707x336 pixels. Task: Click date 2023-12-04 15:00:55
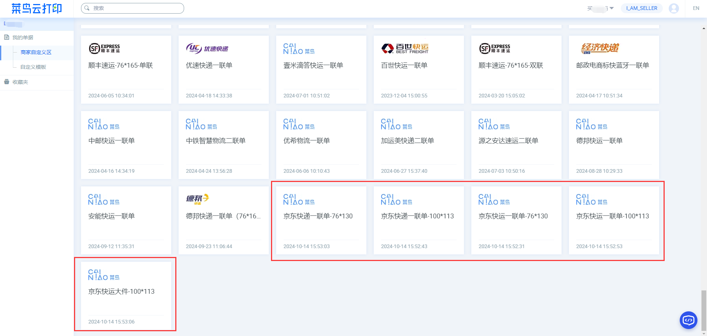tap(404, 96)
